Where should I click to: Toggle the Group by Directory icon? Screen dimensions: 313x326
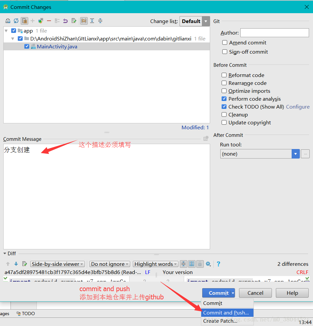[x=84, y=21]
